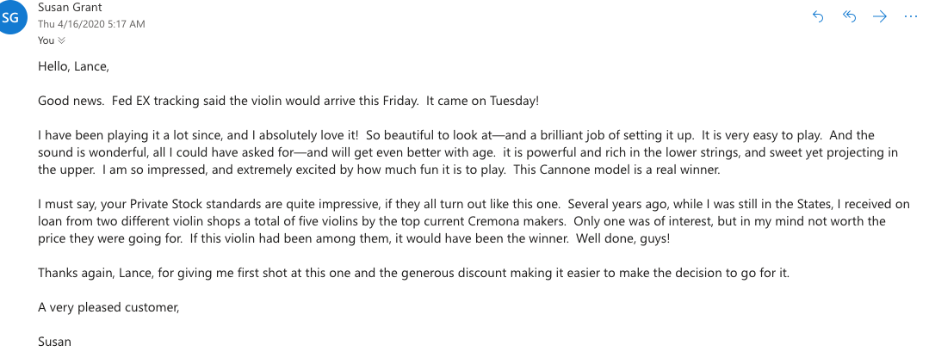Click the word "Cannone" in the message
This screenshot has width=929, height=364.
click(580, 170)
